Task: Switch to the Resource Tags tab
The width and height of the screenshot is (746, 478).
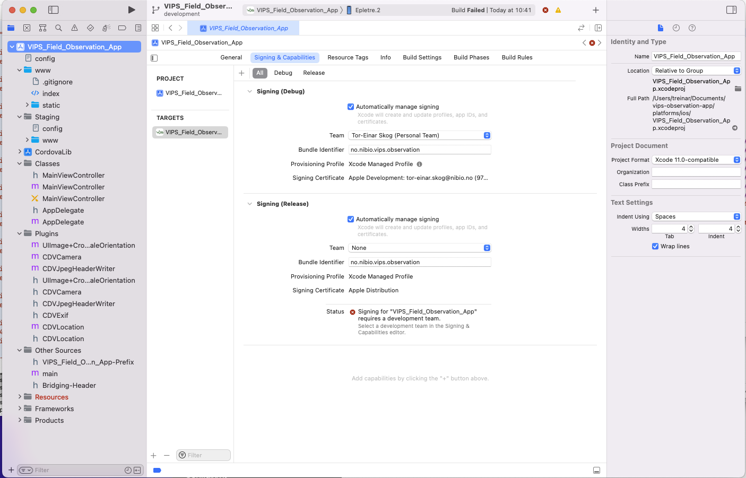Action: click(348, 57)
